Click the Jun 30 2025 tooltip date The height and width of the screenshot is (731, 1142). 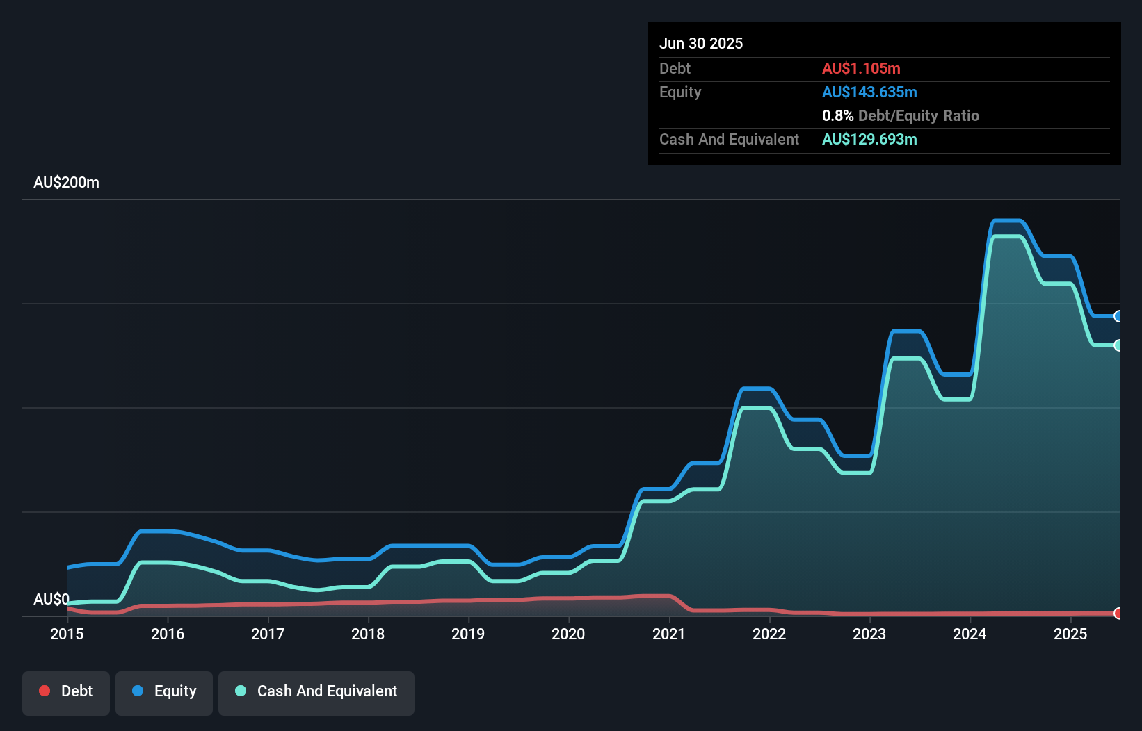point(701,43)
